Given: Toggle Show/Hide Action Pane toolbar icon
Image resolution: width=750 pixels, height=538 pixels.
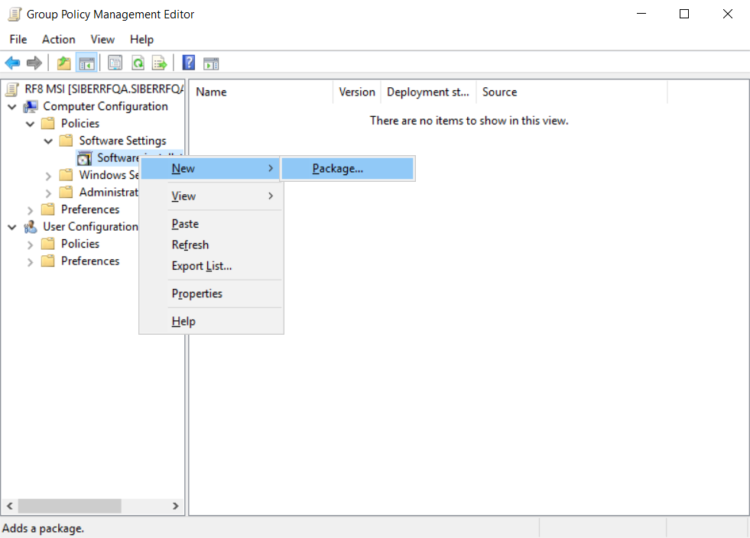Looking at the screenshot, I should pyautogui.click(x=211, y=63).
